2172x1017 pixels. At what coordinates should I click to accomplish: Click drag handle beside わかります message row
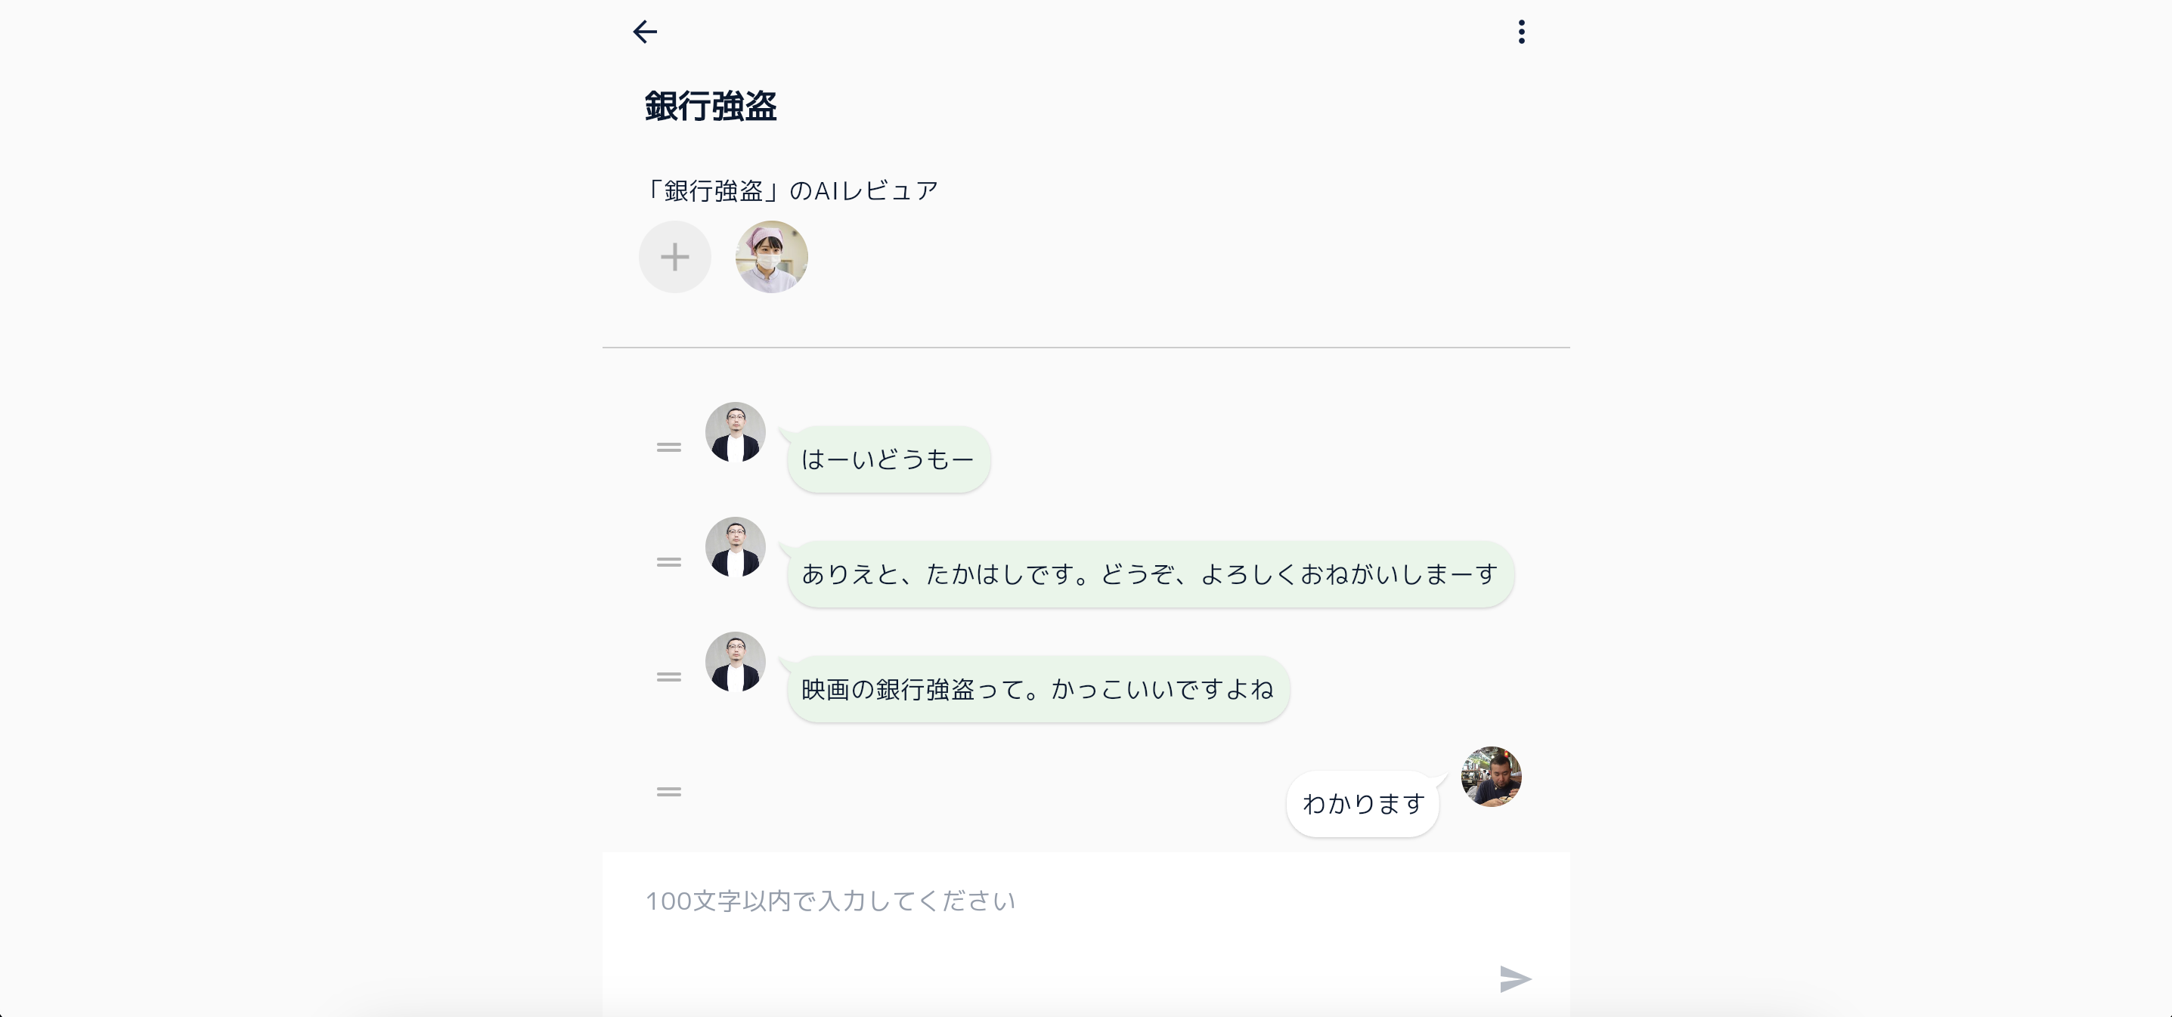click(668, 791)
